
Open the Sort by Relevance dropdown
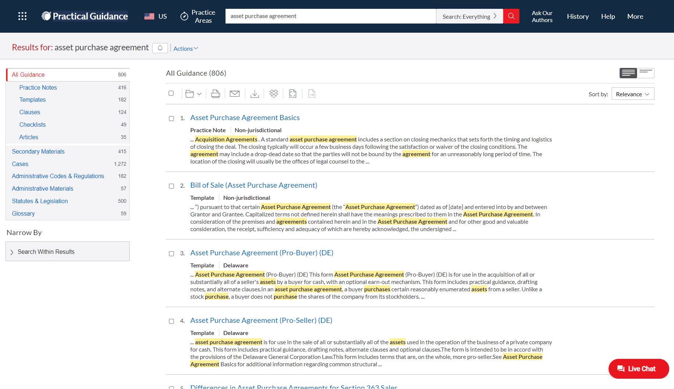tap(632, 94)
